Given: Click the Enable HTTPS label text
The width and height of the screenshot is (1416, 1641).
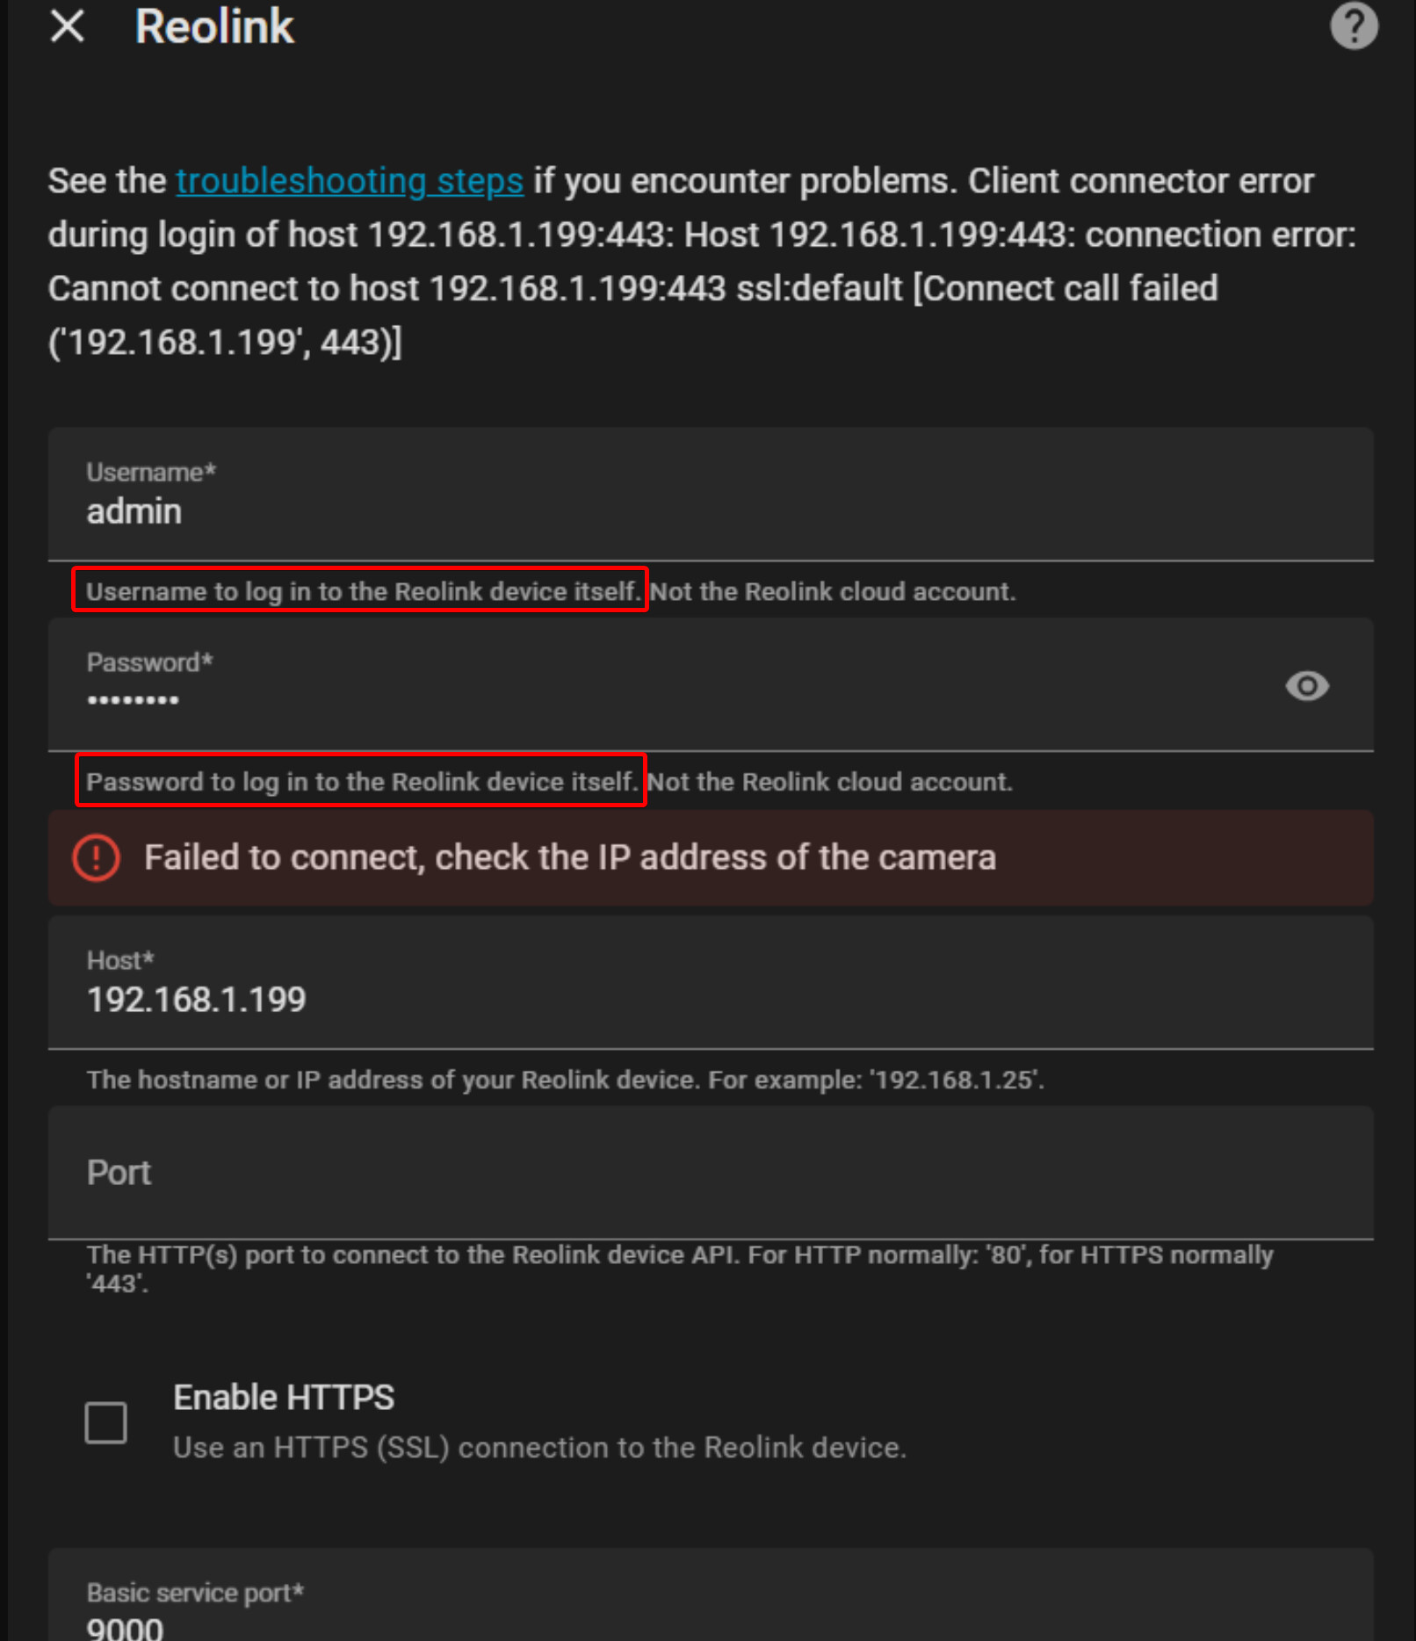Looking at the screenshot, I should (x=284, y=1398).
